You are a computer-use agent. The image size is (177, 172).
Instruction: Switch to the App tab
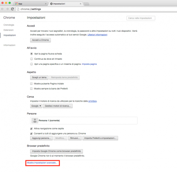31,4
